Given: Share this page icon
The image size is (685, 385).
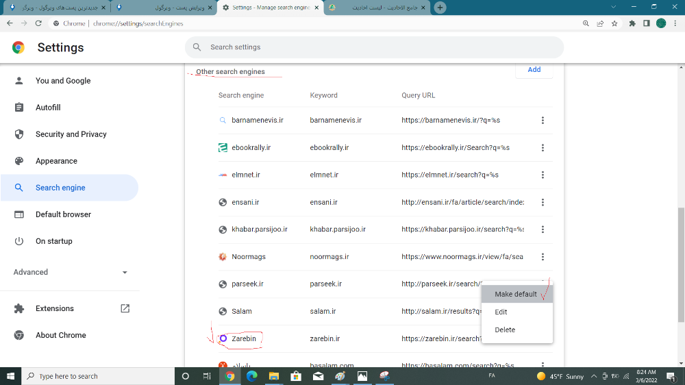Looking at the screenshot, I should coord(600,23).
